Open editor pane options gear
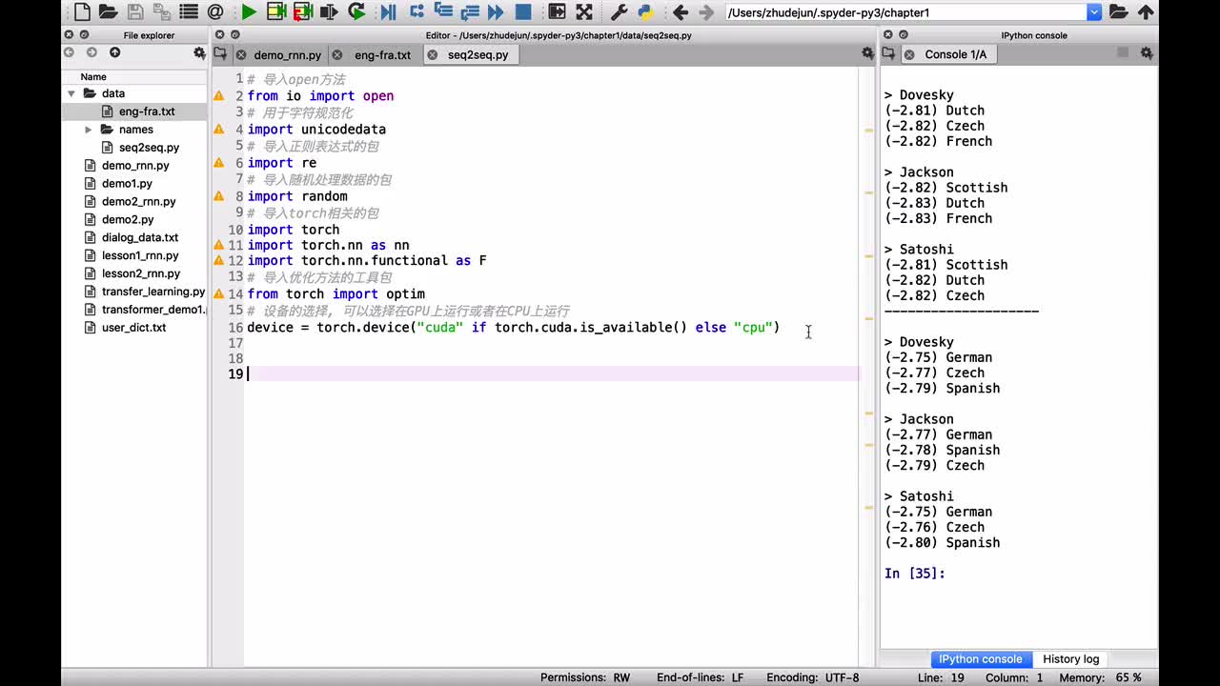The image size is (1220, 686). (866, 53)
